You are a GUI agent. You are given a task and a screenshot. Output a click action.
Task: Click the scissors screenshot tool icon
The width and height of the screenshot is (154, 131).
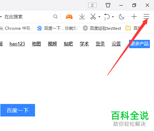93,17
